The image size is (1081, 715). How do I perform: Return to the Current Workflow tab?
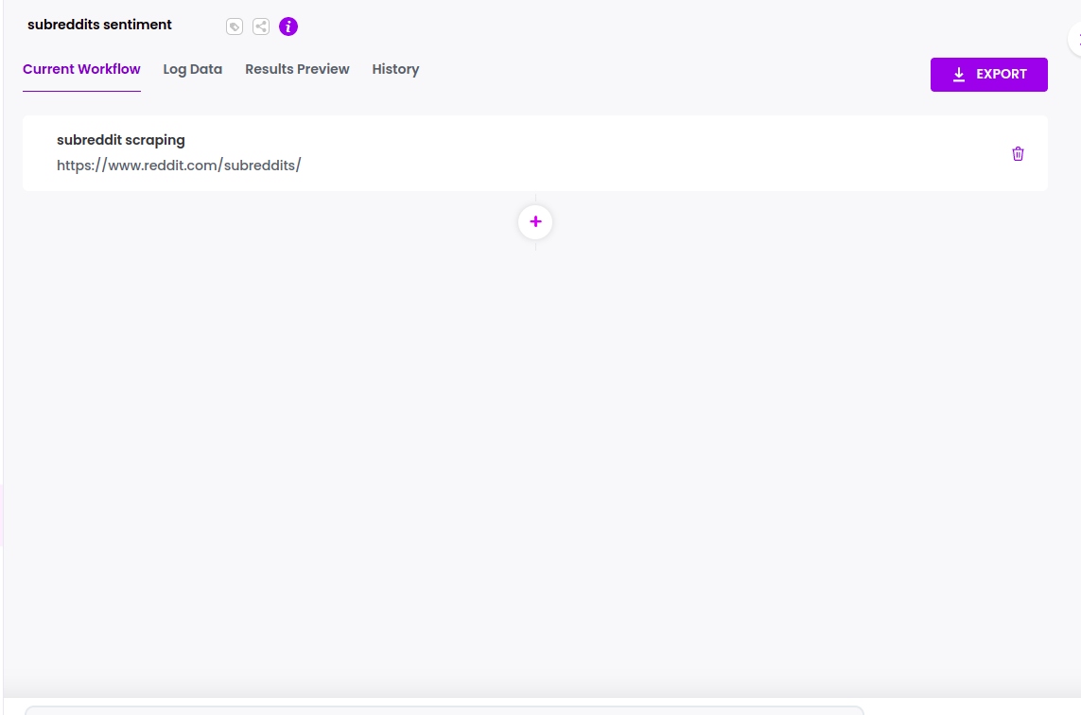[x=81, y=69]
